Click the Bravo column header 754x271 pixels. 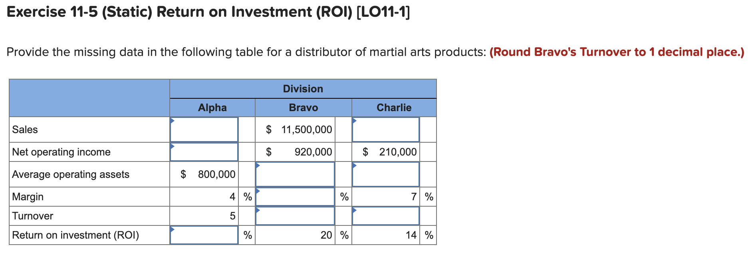304,107
